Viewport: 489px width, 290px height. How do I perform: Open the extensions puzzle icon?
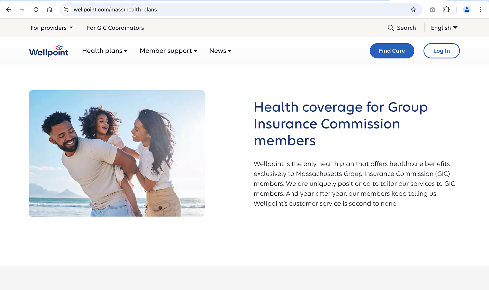(x=446, y=10)
